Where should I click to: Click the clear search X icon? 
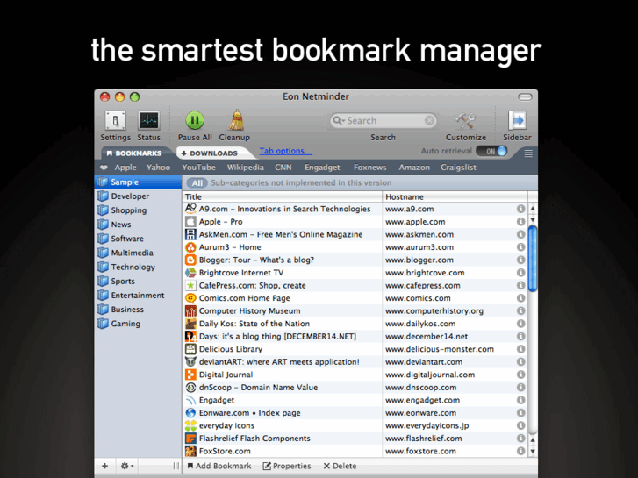(x=429, y=120)
